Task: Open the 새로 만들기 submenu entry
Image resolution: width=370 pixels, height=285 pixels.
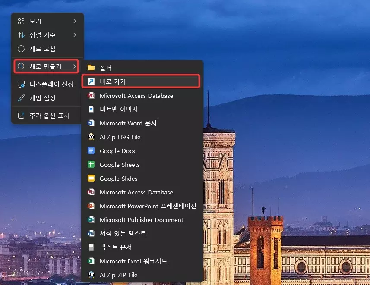Action: click(46, 66)
